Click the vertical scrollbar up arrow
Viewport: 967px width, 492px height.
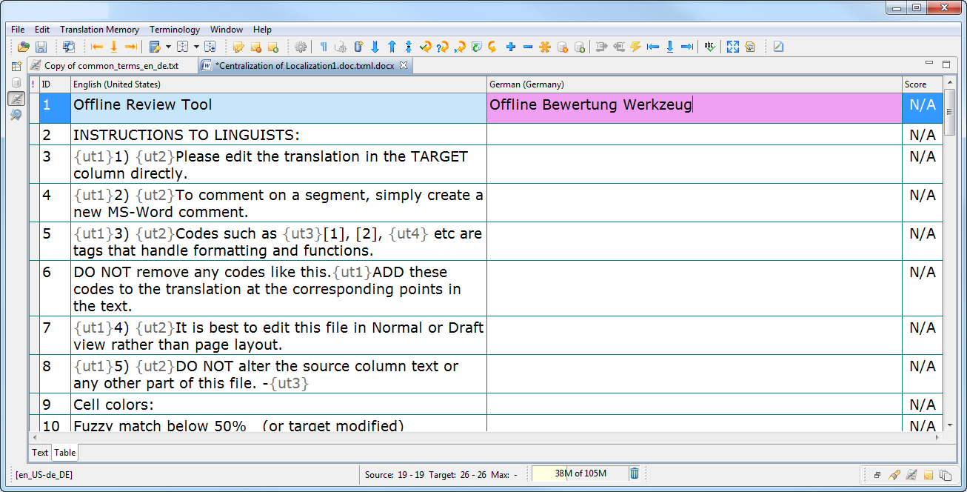[x=950, y=83]
